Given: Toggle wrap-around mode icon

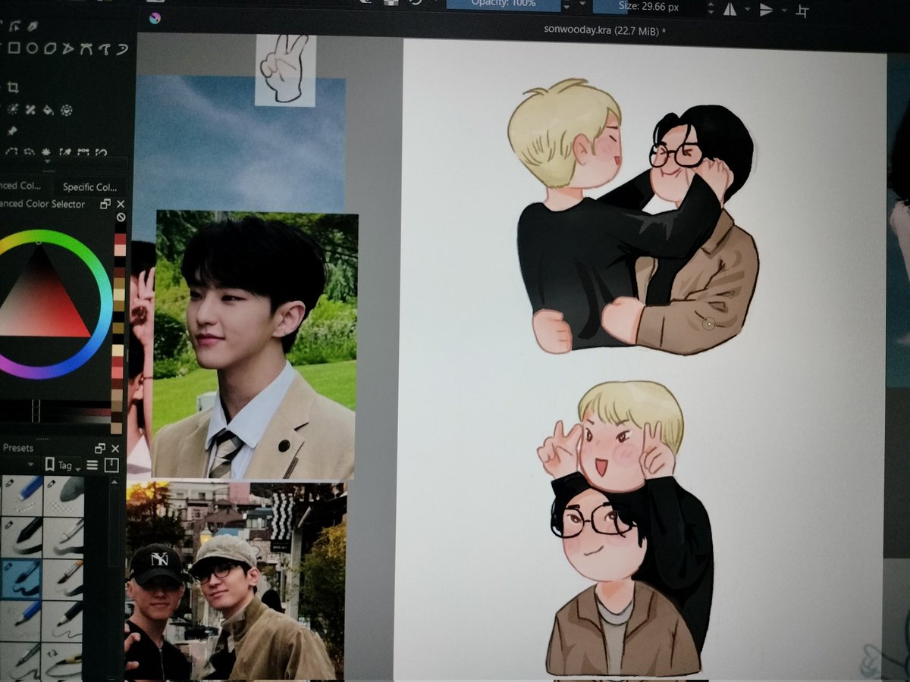Looking at the screenshot, I should (x=802, y=11).
